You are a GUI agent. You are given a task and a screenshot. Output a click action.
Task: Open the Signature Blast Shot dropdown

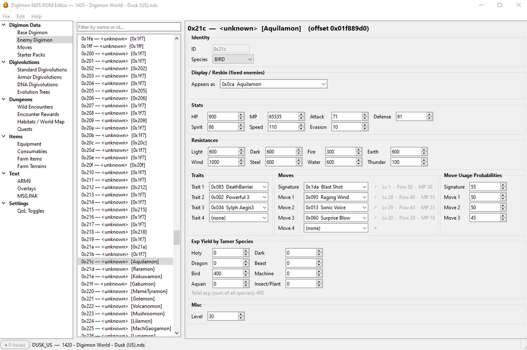coord(336,187)
